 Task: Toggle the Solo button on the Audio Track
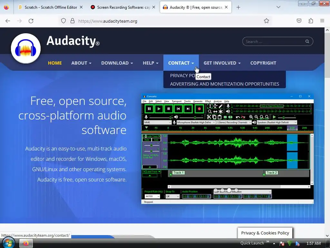click(156, 140)
